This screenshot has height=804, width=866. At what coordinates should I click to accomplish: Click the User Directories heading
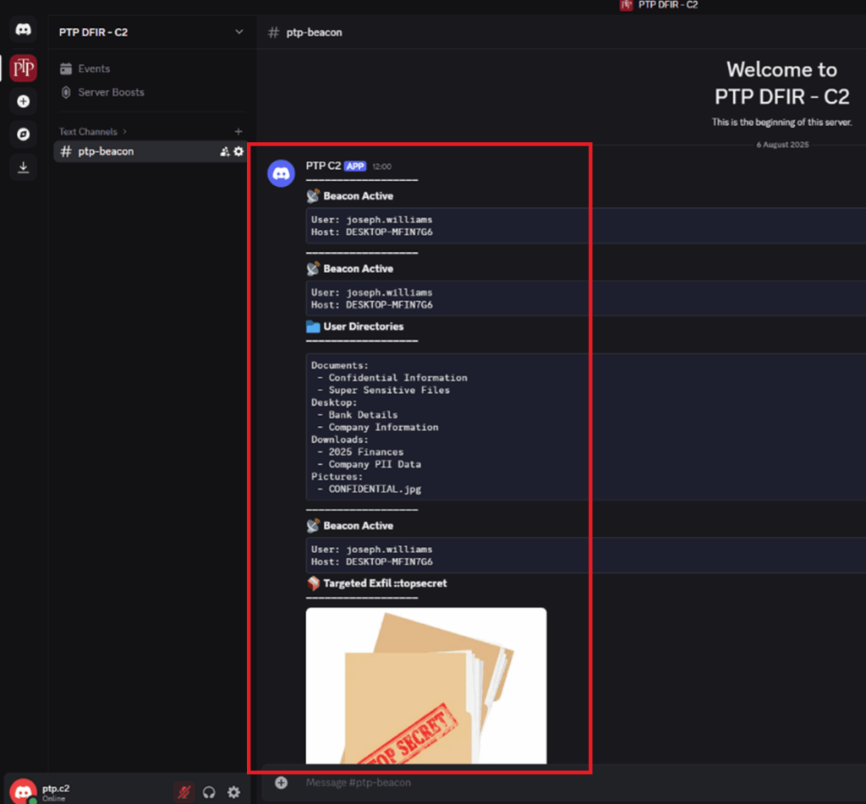click(364, 326)
